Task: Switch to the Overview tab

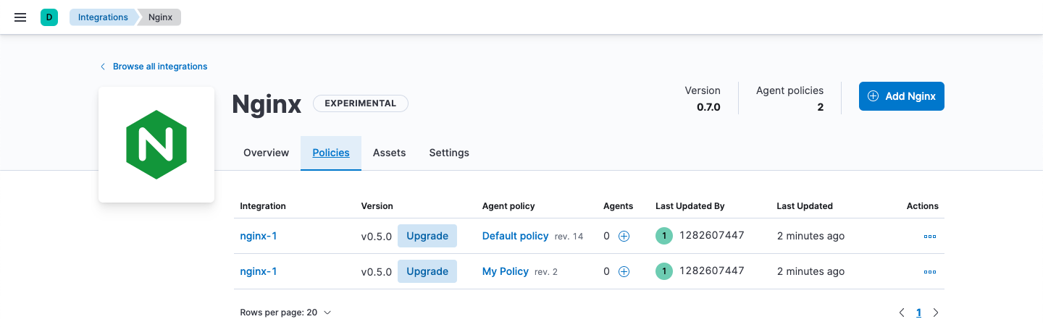Action: point(266,153)
